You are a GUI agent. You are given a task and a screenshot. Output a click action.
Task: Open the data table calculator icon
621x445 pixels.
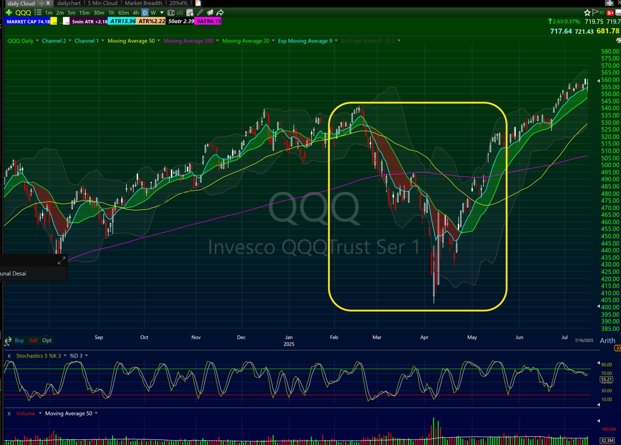pyautogui.click(x=190, y=12)
